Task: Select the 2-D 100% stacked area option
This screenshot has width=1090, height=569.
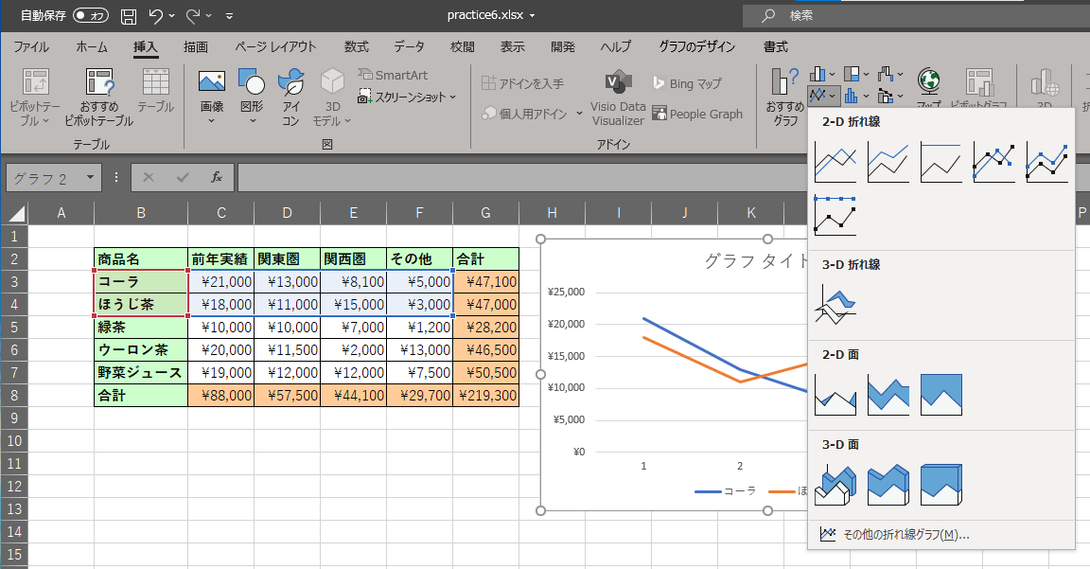Action: tap(941, 395)
